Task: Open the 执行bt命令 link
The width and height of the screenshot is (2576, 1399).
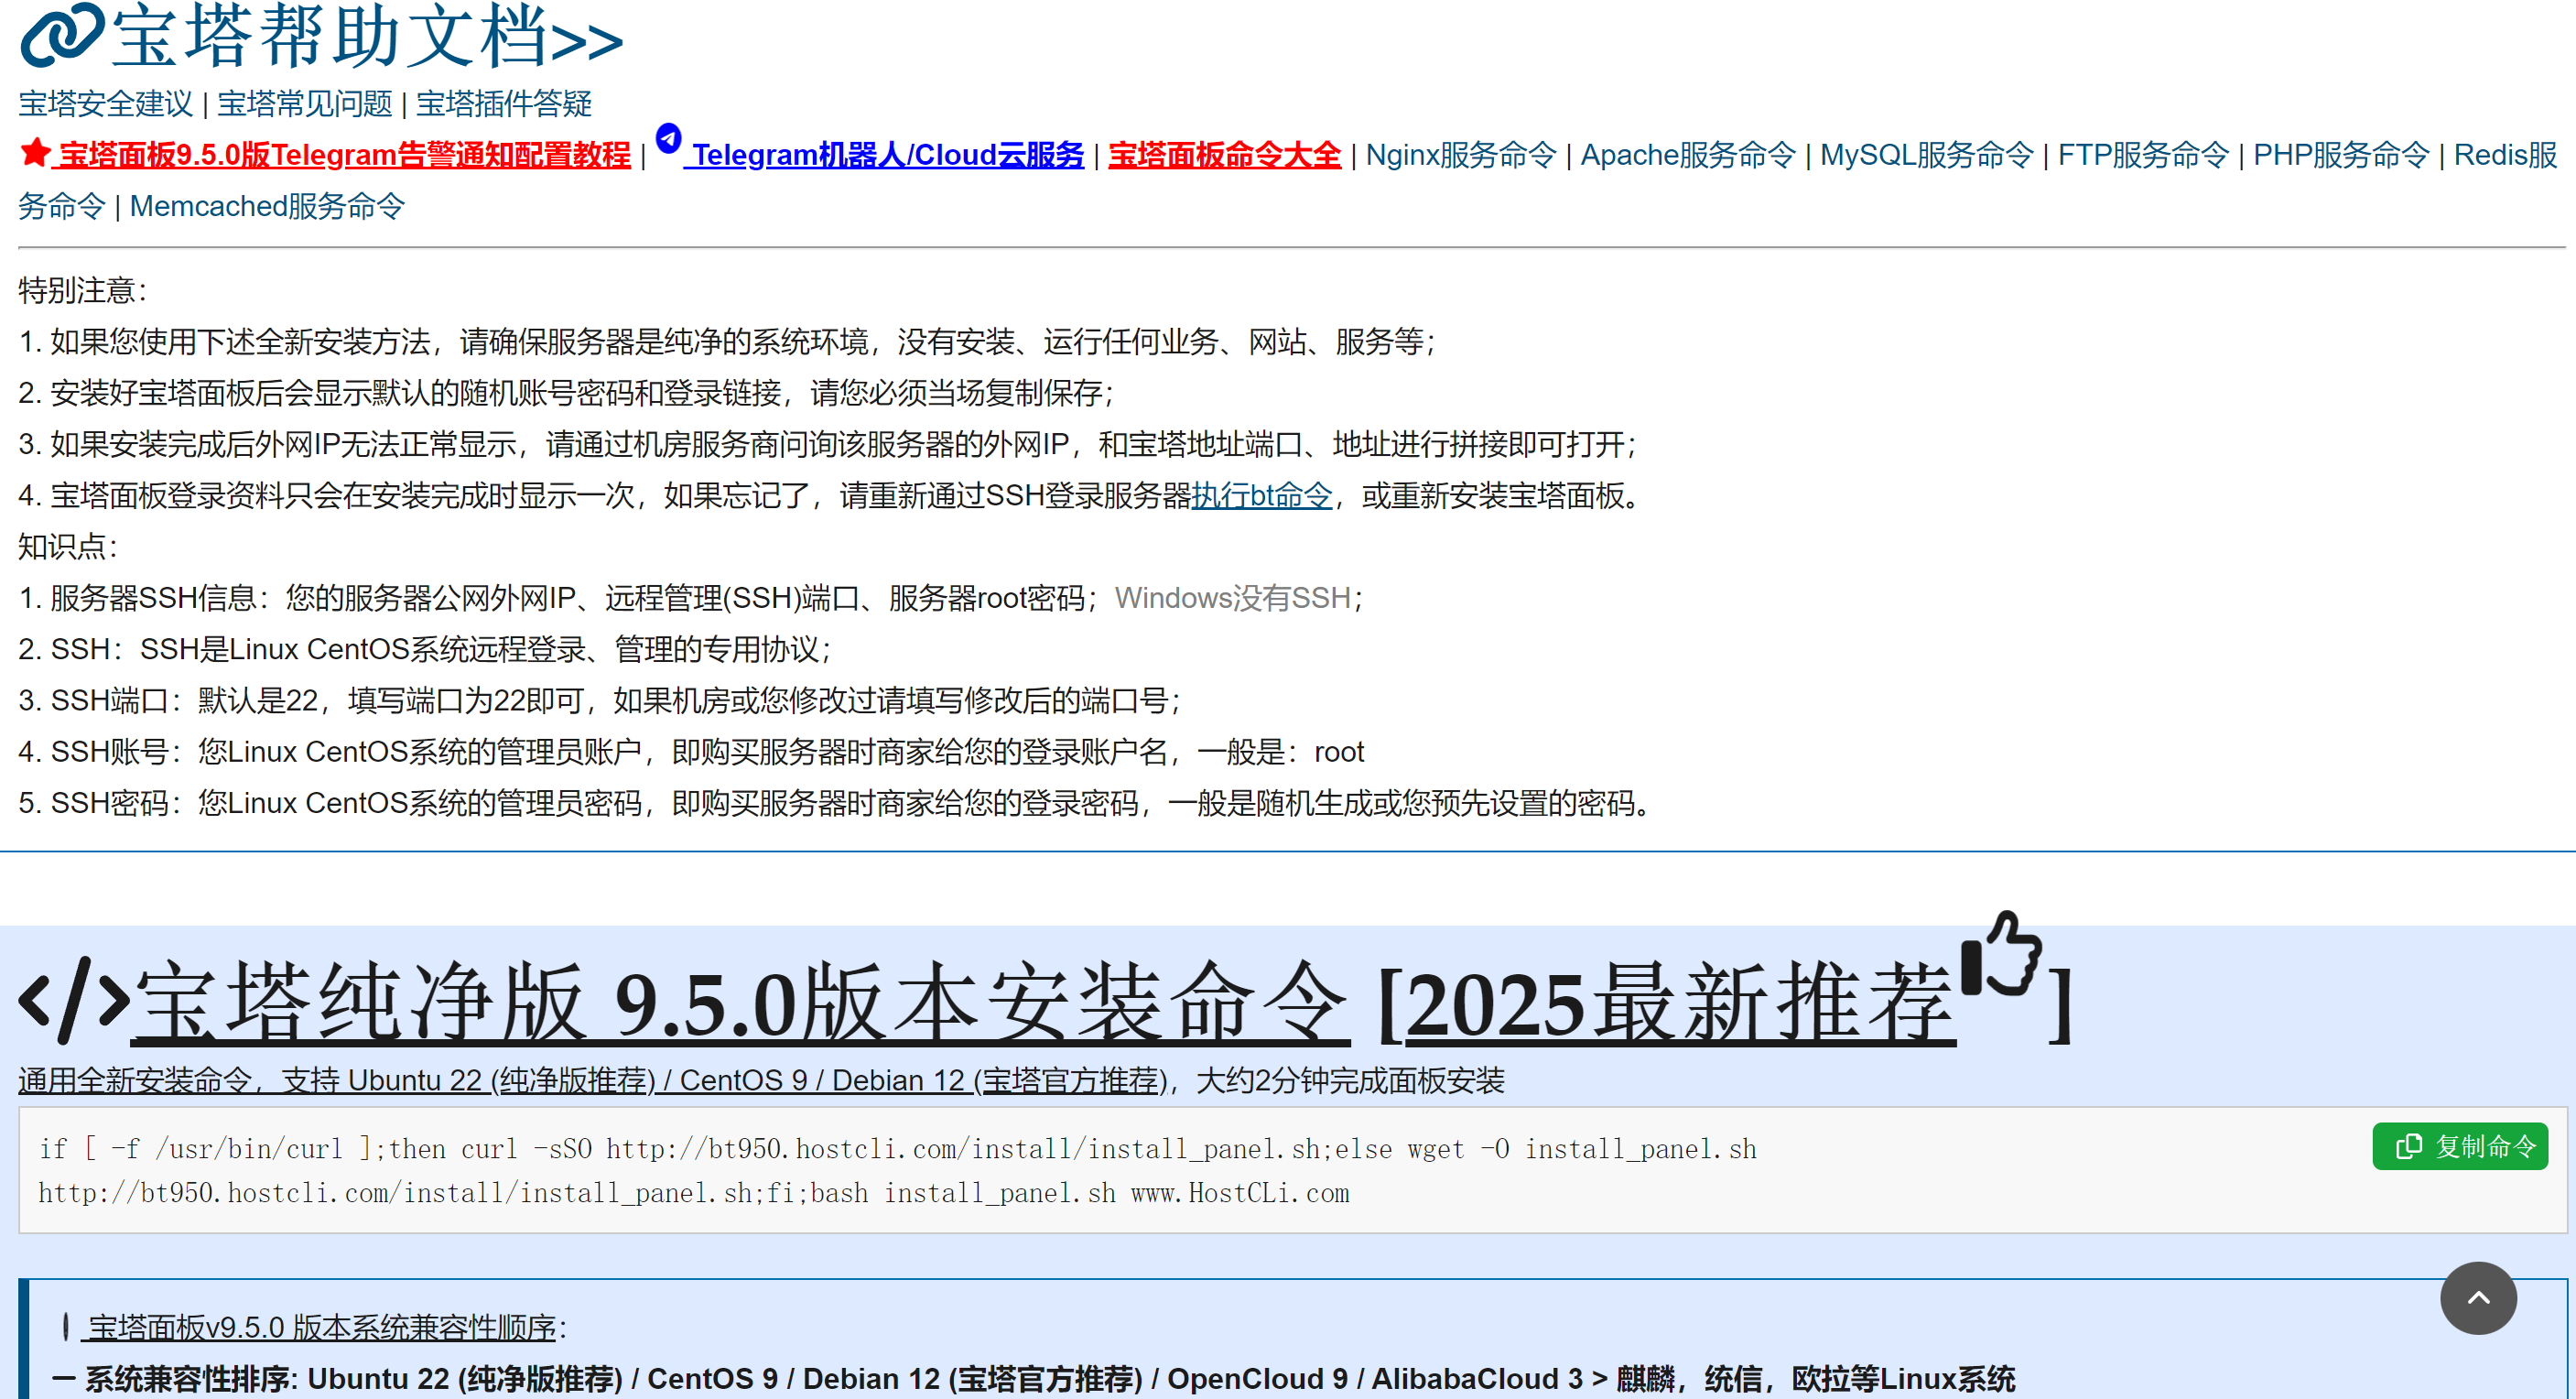Action: point(1261,496)
